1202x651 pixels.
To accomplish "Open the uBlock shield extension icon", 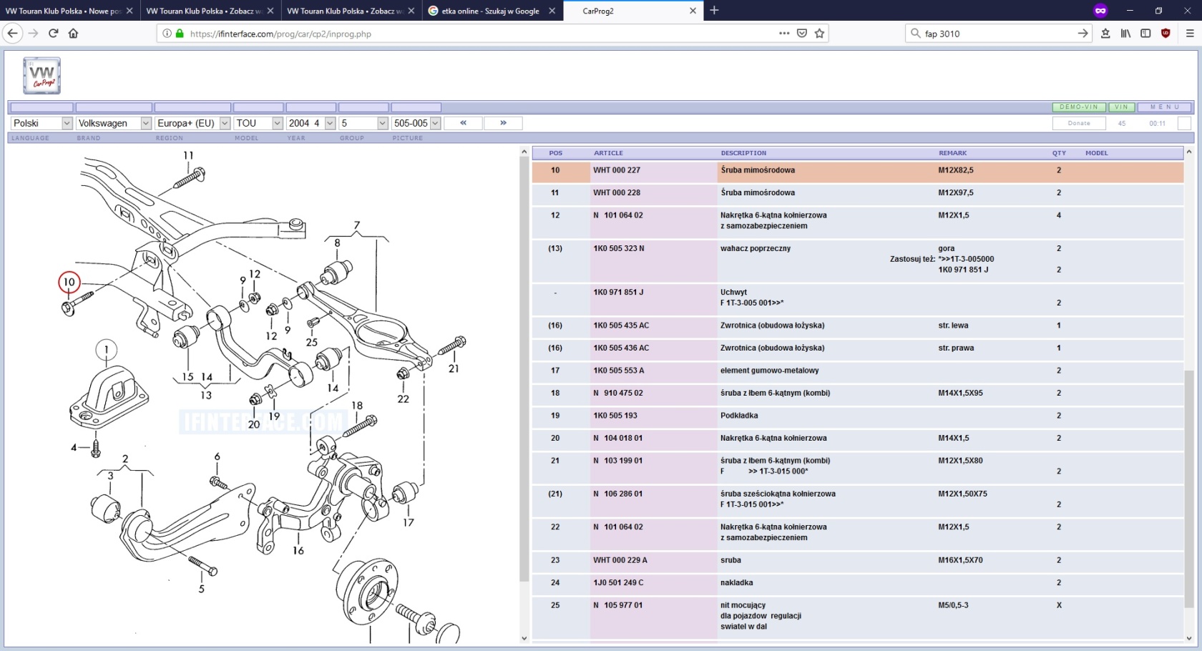I will tap(1166, 33).
